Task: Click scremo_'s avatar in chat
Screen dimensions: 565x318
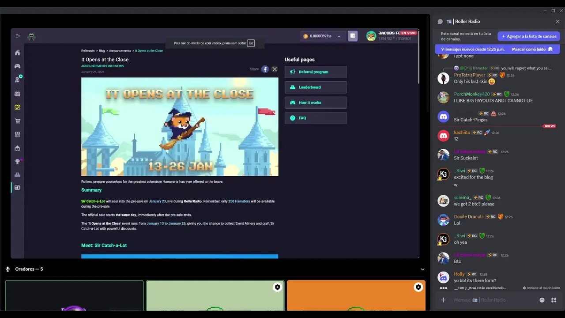Action: pyautogui.click(x=443, y=201)
